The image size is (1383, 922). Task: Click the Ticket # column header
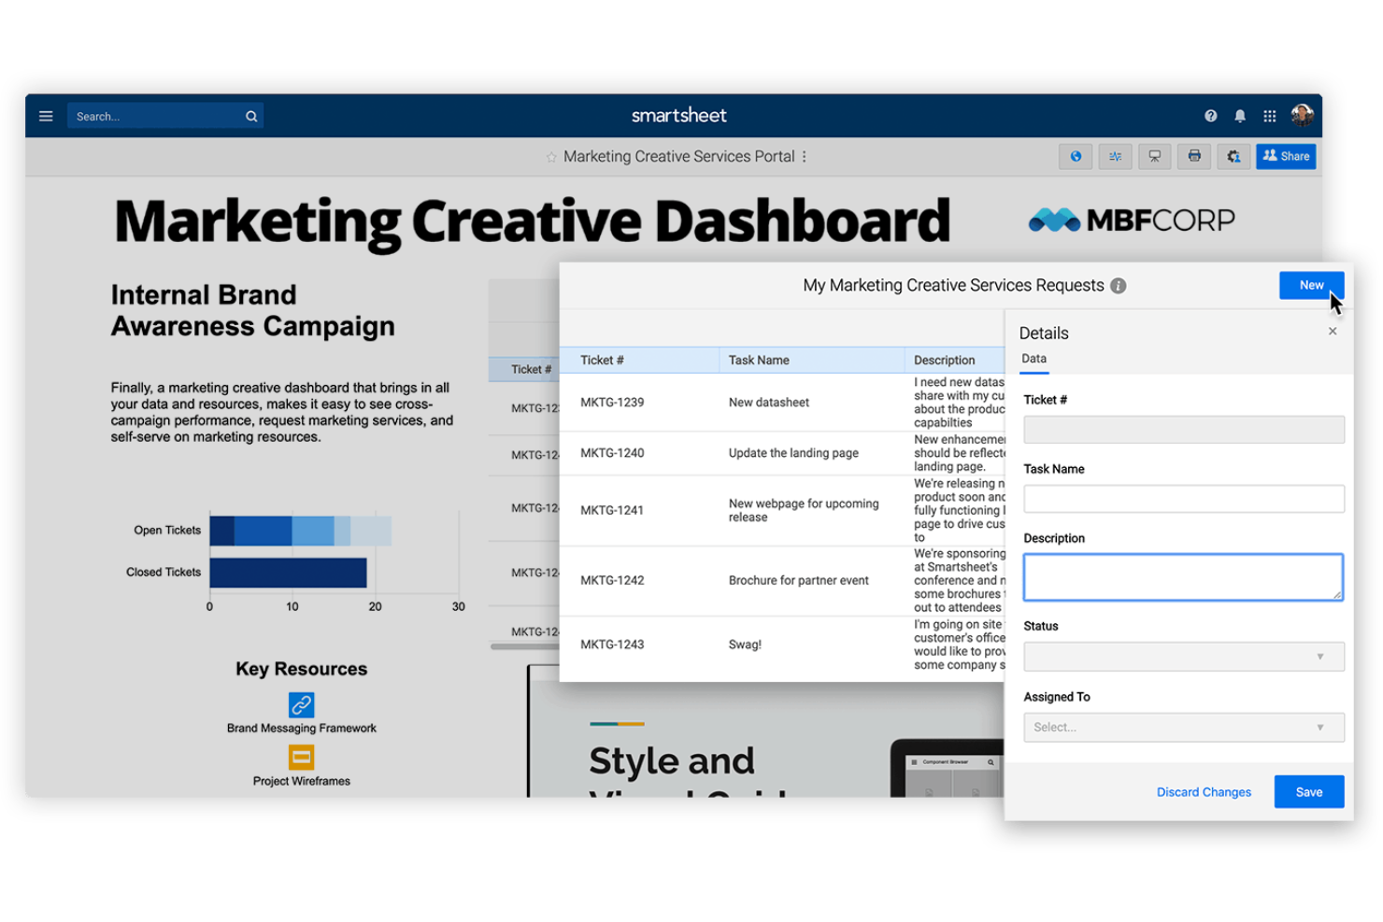[x=639, y=361]
